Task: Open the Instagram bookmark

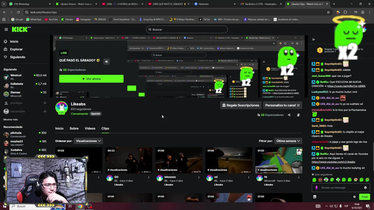Action: point(83,20)
